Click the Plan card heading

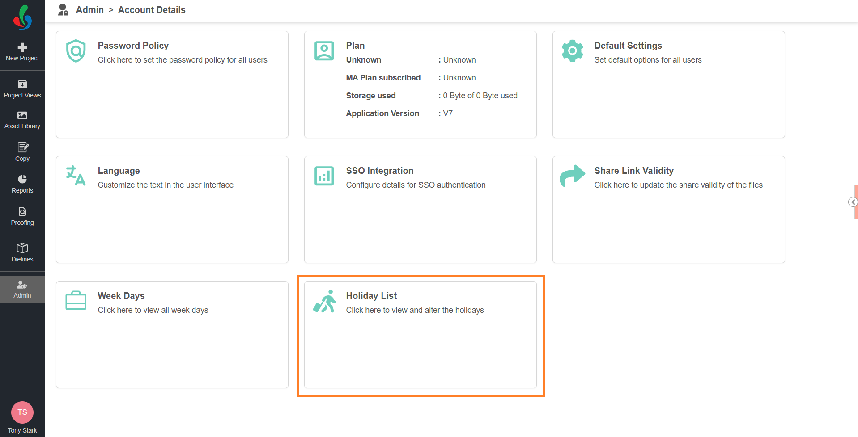[355, 46]
